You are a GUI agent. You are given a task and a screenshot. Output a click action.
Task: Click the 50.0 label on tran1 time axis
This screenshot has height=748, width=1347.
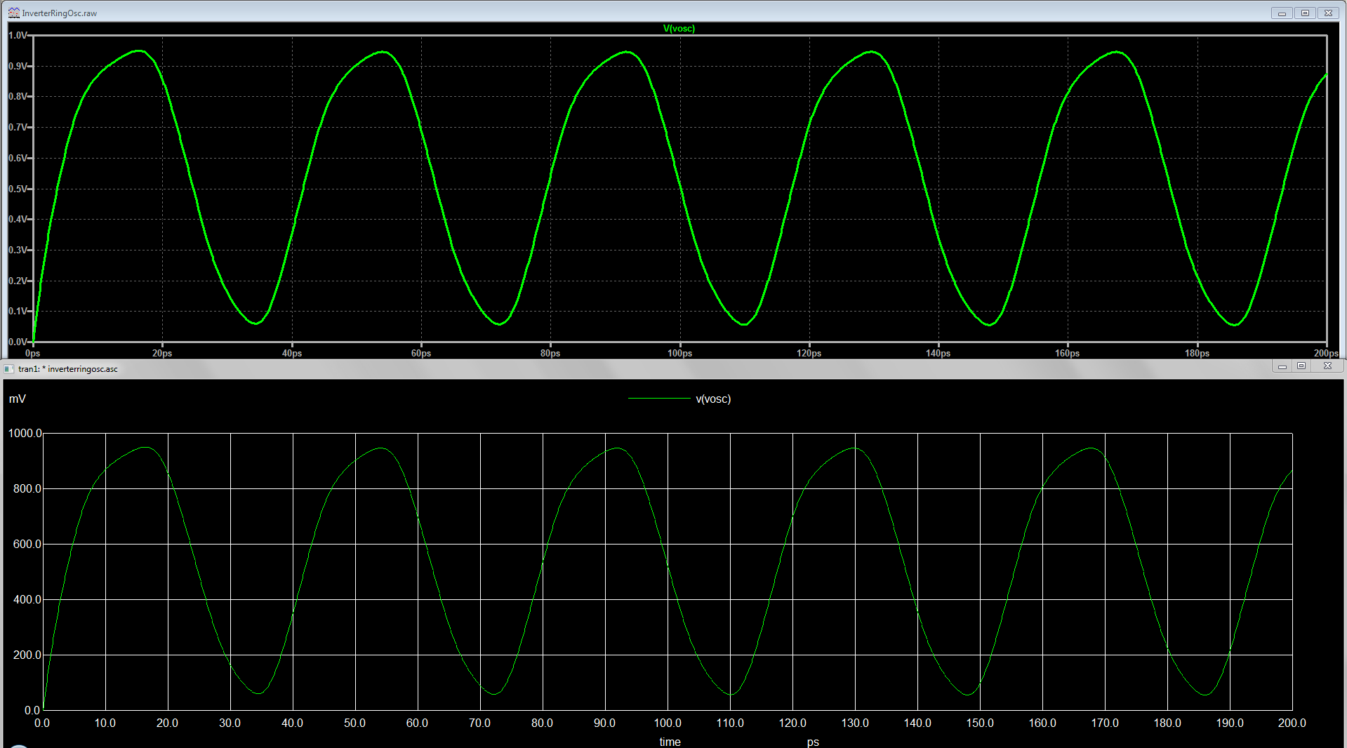pyautogui.click(x=355, y=723)
